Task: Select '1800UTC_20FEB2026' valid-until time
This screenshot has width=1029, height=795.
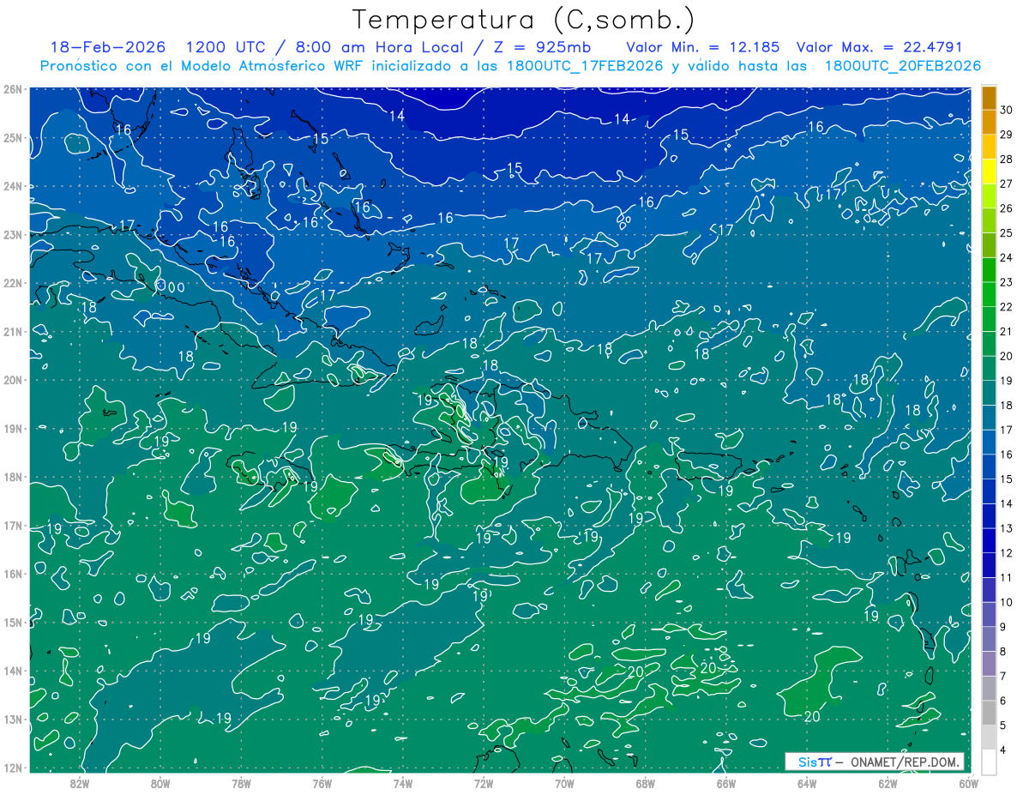Action: click(902, 66)
